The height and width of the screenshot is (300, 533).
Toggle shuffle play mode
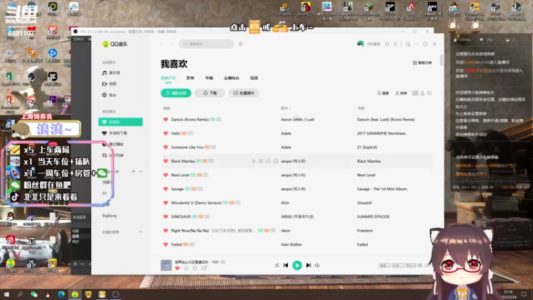[276, 265]
